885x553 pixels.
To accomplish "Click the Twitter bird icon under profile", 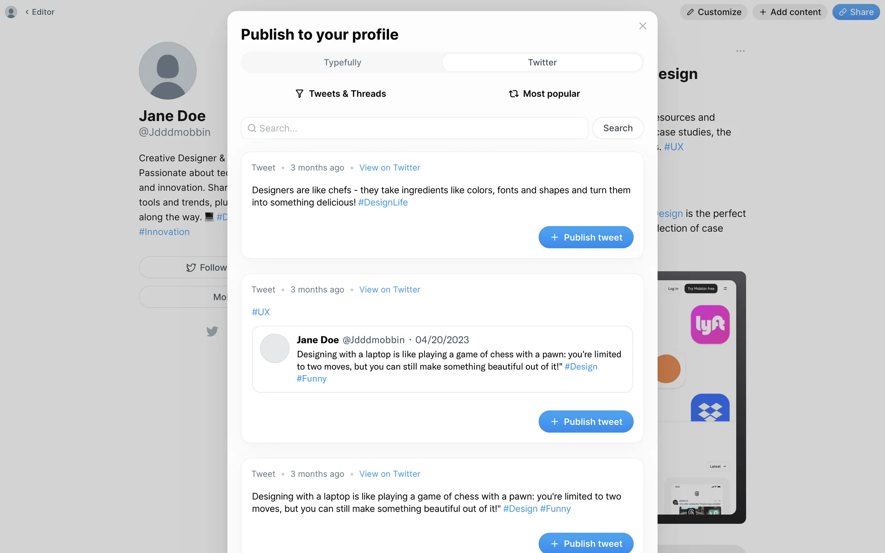I will click(212, 331).
